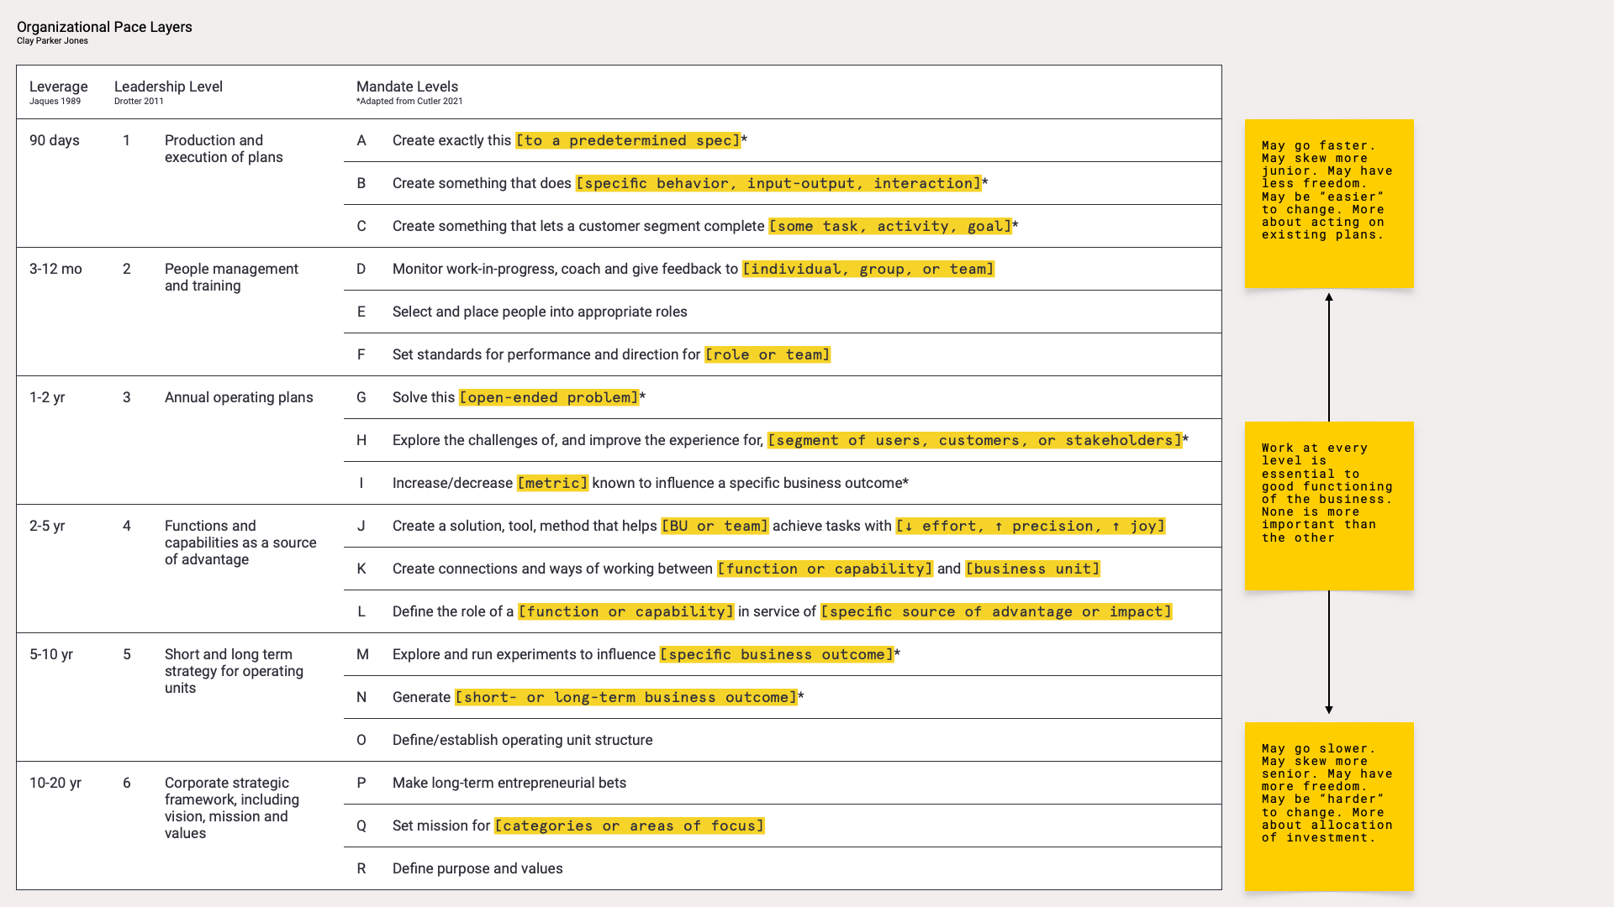Click the highlighted "[to a predetermined spec]" tag
This screenshot has width=1614, height=907.
(628, 140)
